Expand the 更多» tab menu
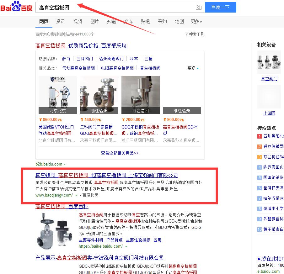This screenshot has width=284, height=274. click(x=196, y=22)
